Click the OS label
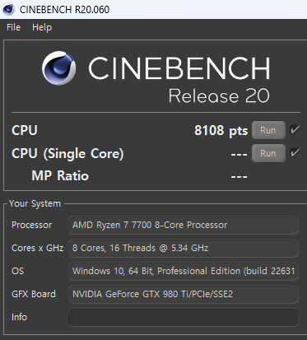307x340 pixels. pos(18,271)
